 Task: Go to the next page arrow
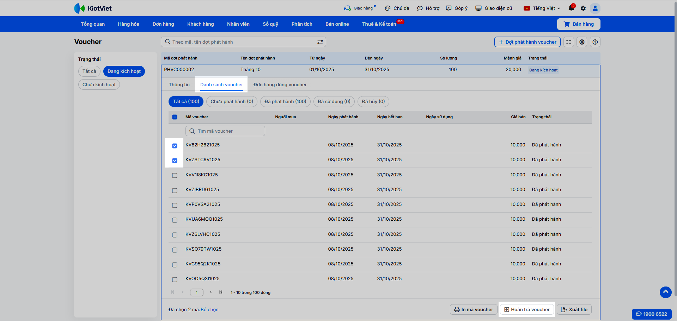click(x=211, y=292)
